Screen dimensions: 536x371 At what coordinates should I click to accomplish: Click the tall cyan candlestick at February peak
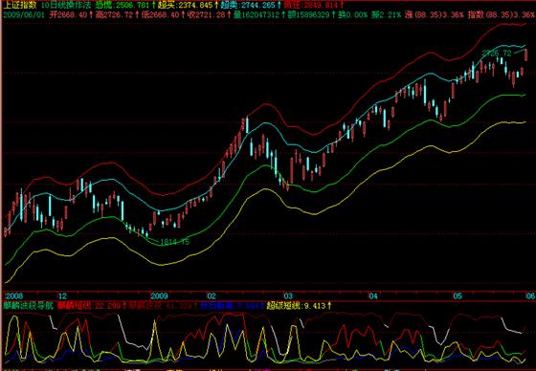pos(247,125)
